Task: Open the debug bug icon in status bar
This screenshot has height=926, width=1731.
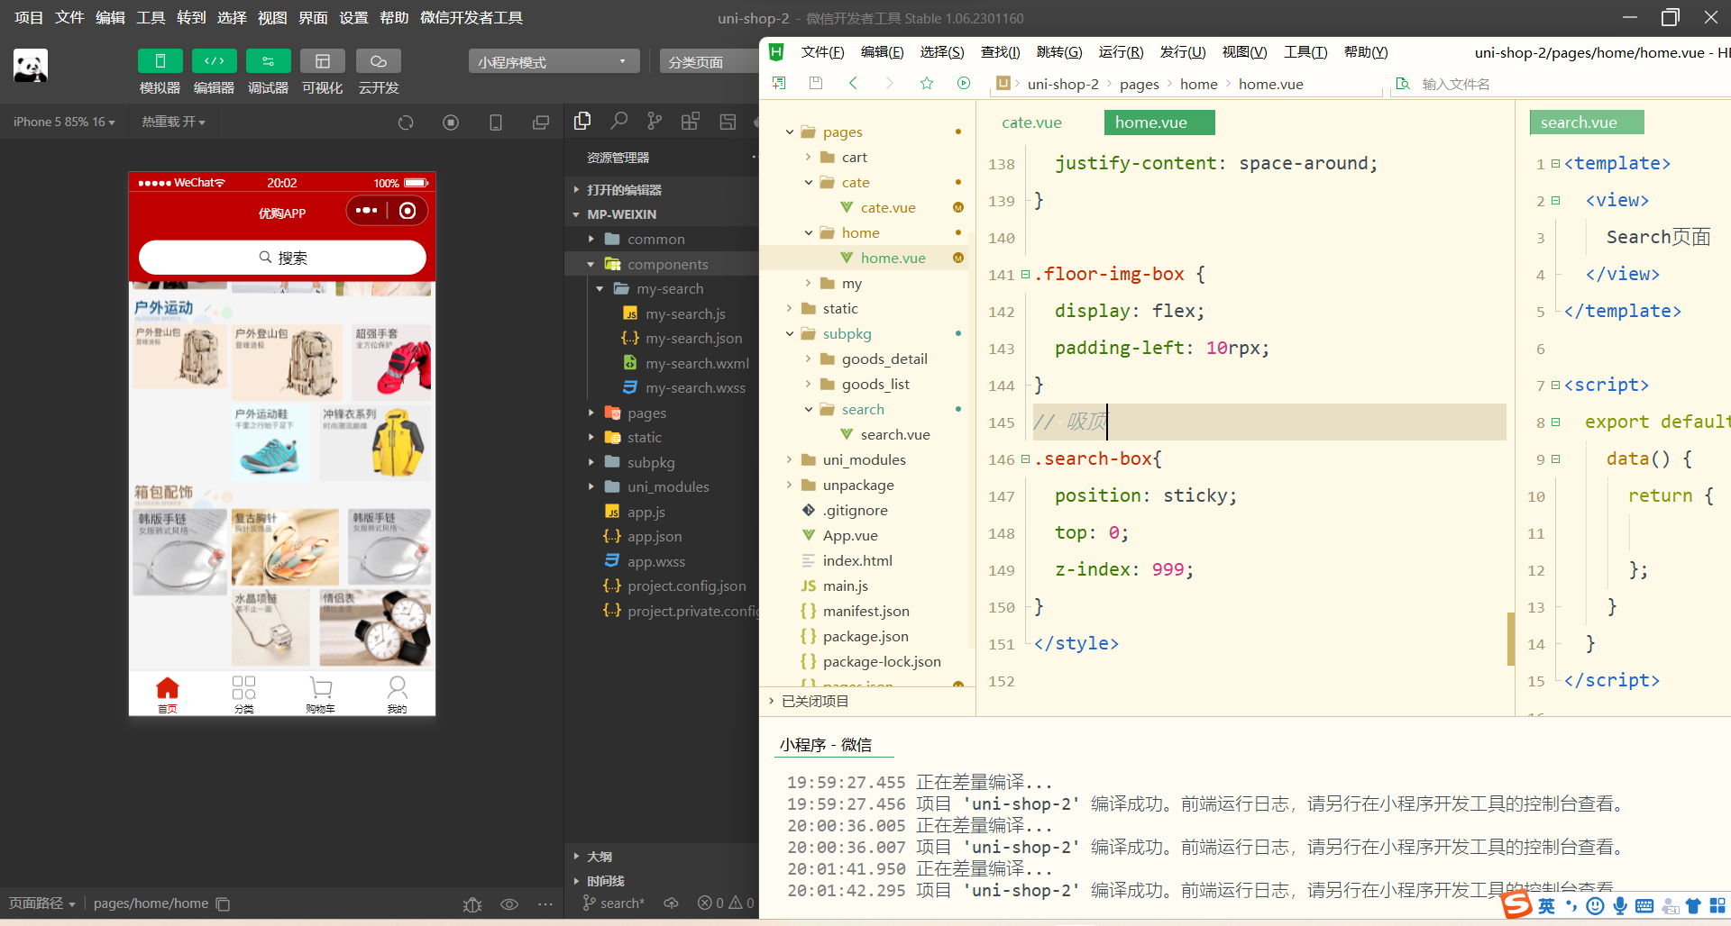Action: 472,903
